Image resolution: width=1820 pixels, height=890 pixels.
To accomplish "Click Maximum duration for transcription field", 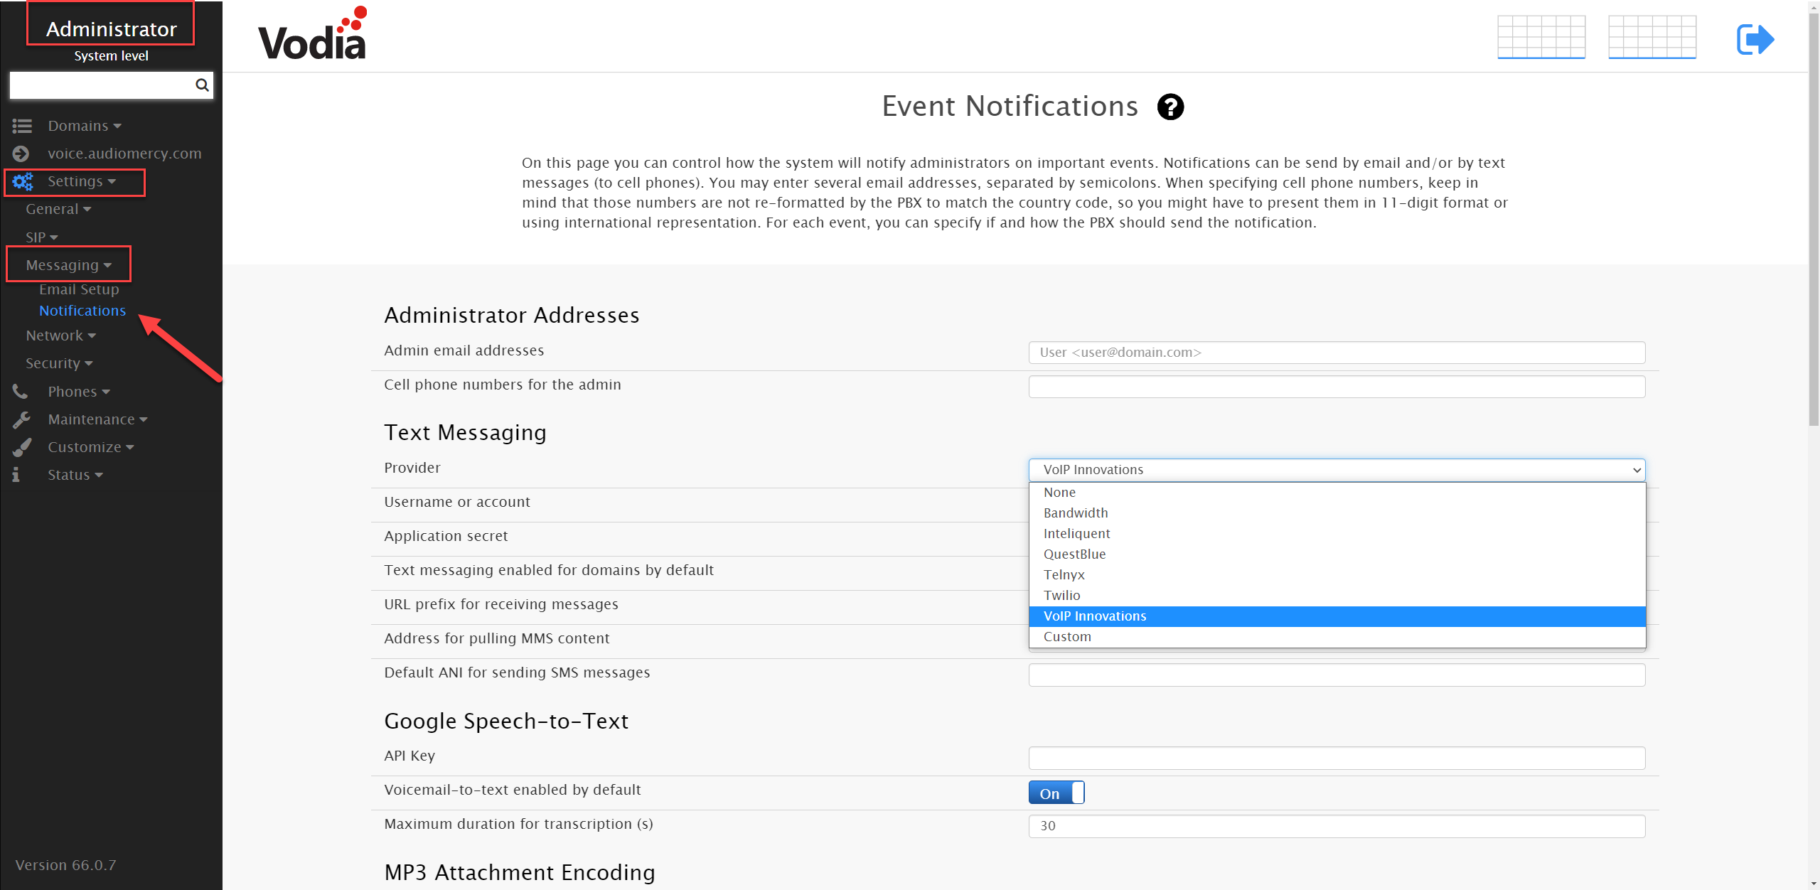I will 1337,826.
